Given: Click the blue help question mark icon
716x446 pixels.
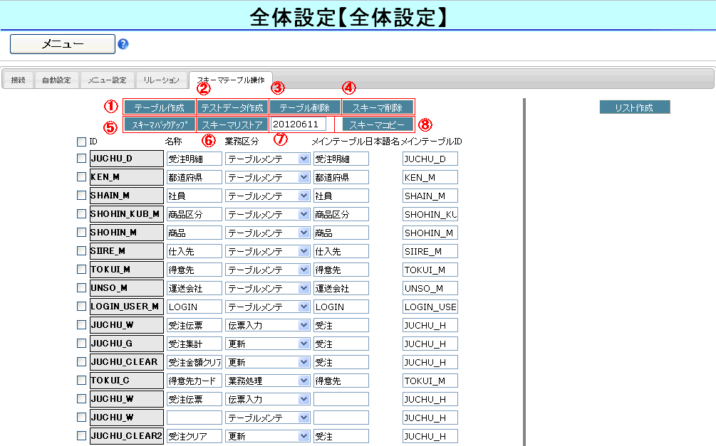Looking at the screenshot, I should 123,44.
